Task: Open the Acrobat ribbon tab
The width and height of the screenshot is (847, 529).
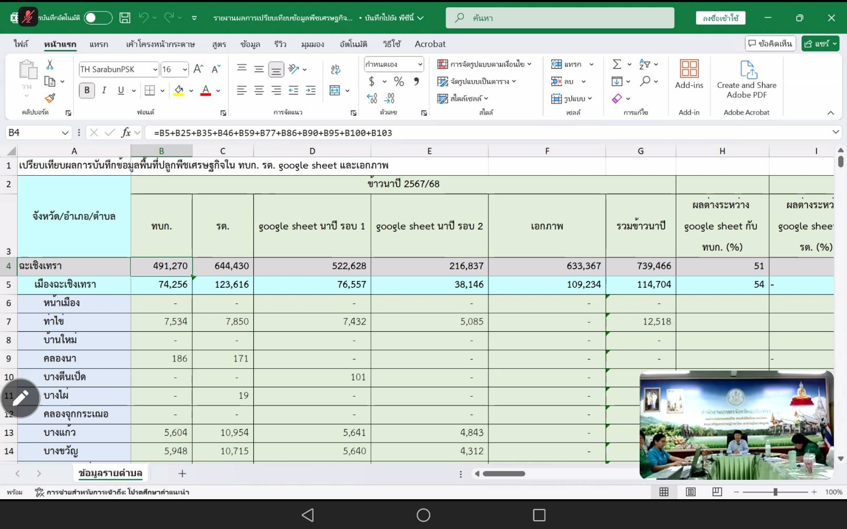Action: [430, 44]
